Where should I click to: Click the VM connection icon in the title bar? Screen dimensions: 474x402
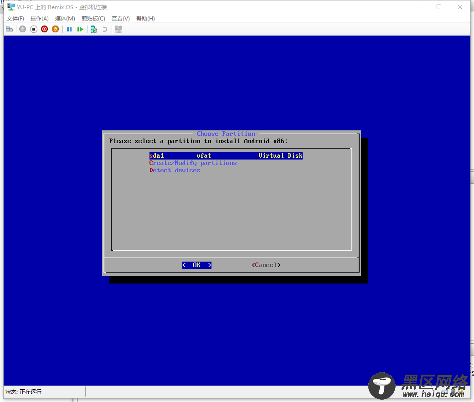click(11, 7)
